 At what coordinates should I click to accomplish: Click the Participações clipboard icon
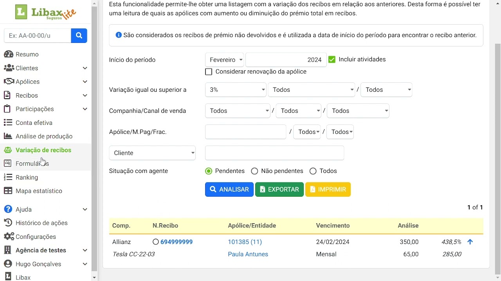point(7,109)
